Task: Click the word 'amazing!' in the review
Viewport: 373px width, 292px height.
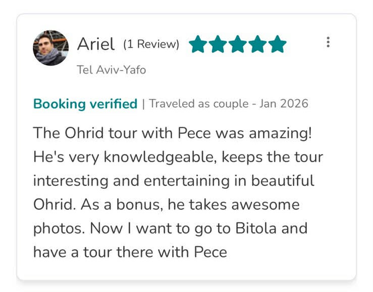Action: coord(280,133)
